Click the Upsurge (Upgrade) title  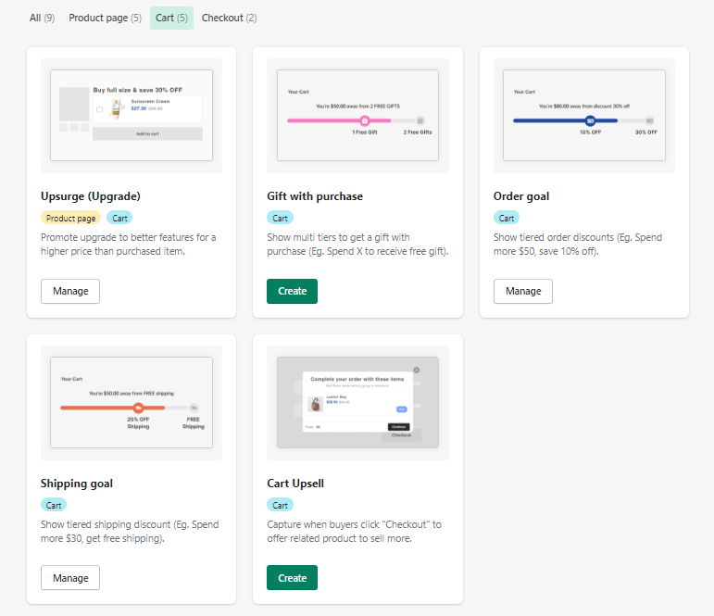91,196
